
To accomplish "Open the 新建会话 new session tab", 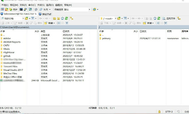I will tap(45, 14).
